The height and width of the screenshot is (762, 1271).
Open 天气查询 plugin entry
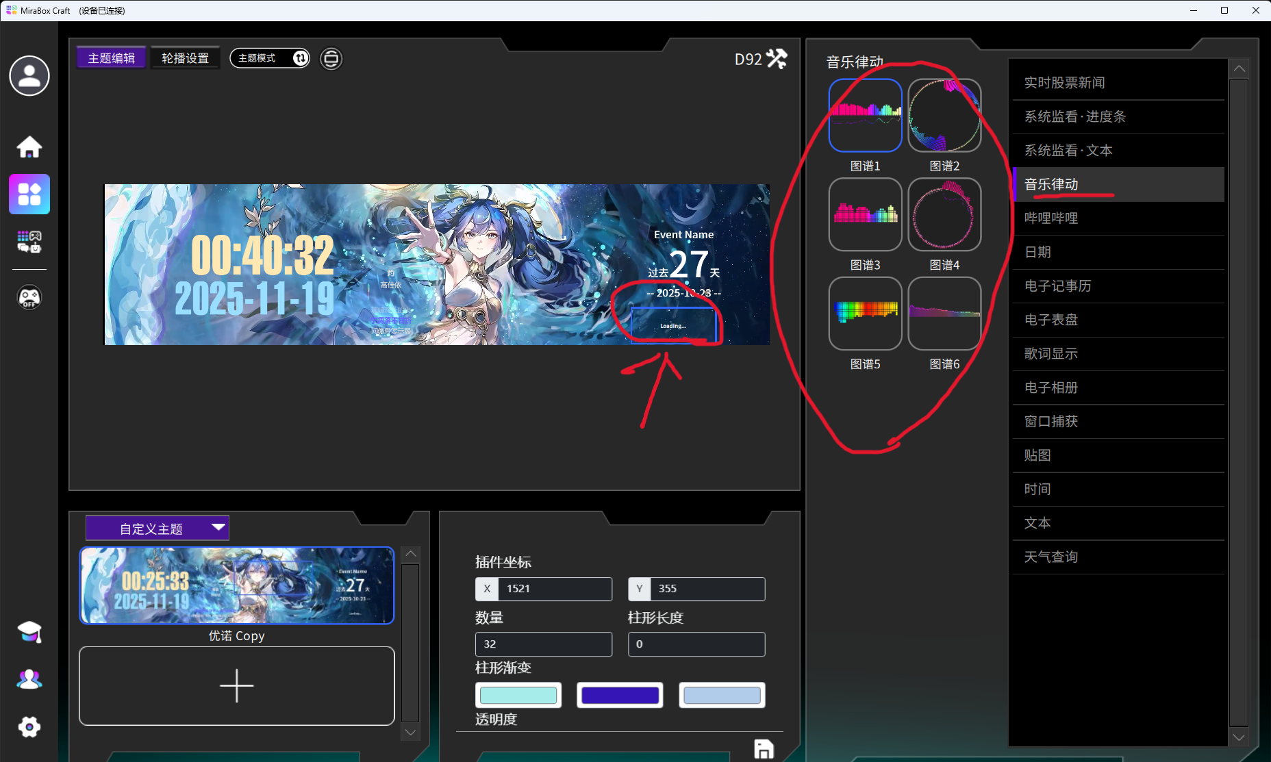coord(1119,557)
